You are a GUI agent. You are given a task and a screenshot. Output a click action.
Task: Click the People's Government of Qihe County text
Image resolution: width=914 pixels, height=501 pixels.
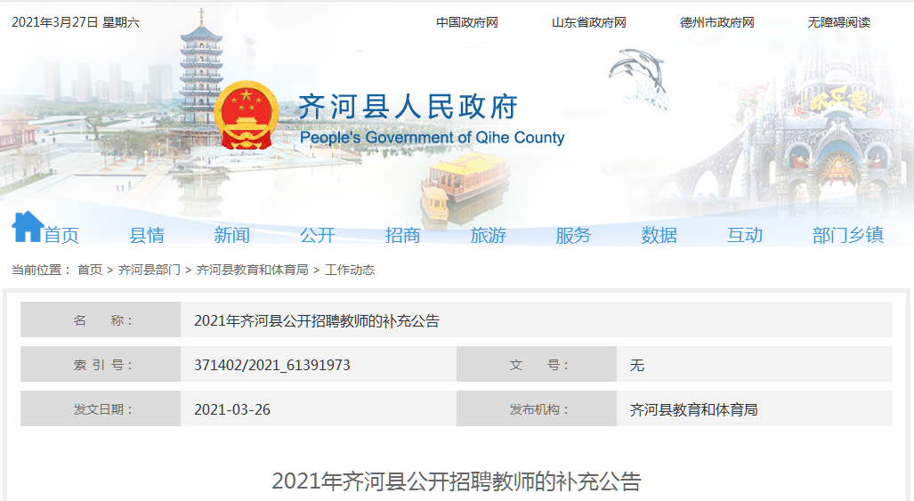coord(432,138)
